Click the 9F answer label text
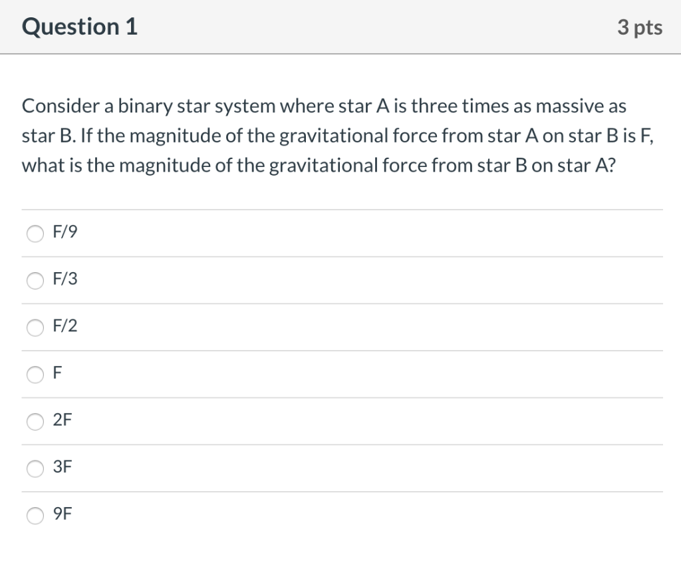 tap(62, 514)
